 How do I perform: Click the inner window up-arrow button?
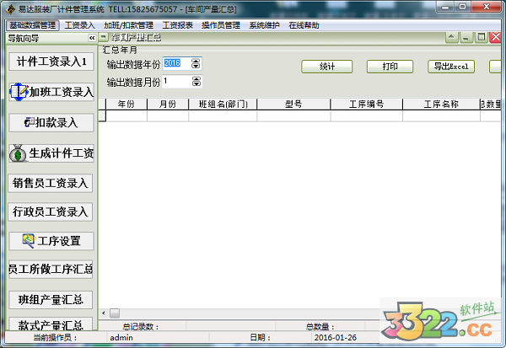[x=452, y=37]
